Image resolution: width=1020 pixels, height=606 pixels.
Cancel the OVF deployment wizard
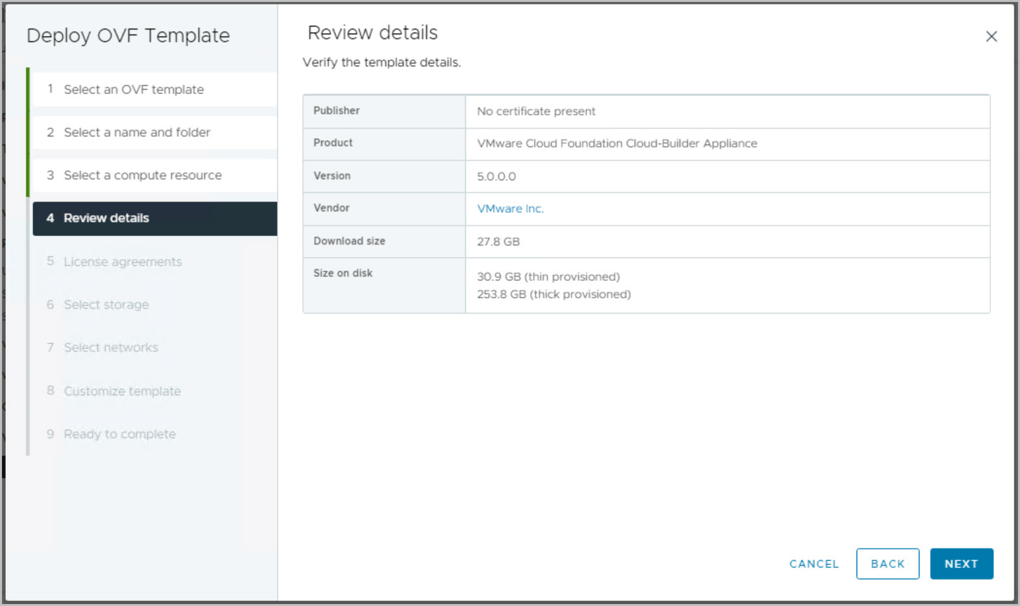[x=814, y=564]
